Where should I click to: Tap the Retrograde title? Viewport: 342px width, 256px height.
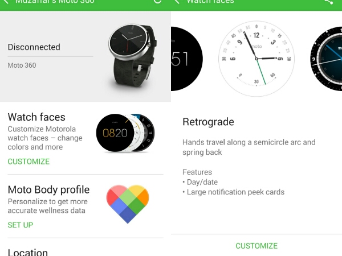coord(208,122)
